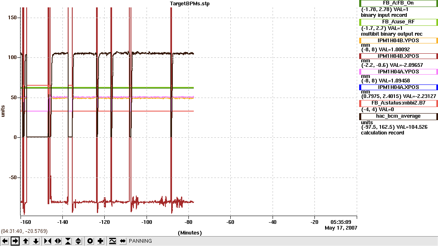Click the 150 tick on y-axis

pyautogui.click(x=12, y=18)
